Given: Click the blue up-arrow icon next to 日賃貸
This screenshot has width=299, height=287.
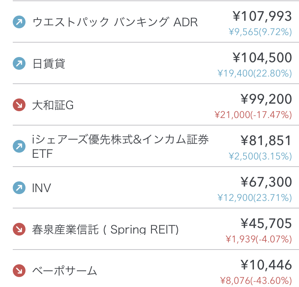Looking at the screenshot, I should 19,63.
